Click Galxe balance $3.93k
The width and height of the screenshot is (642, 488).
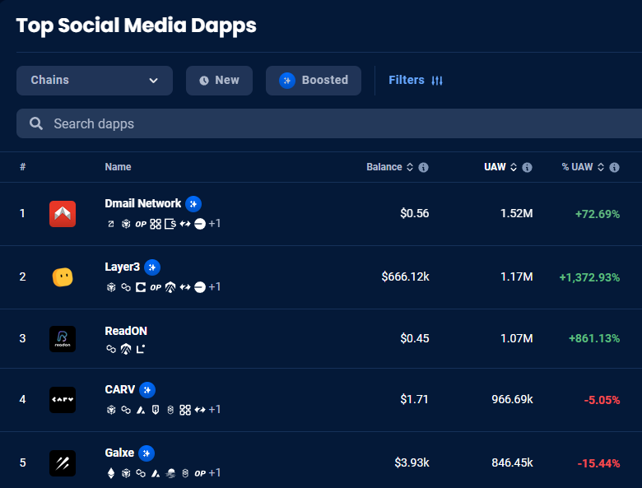pos(412,462)
